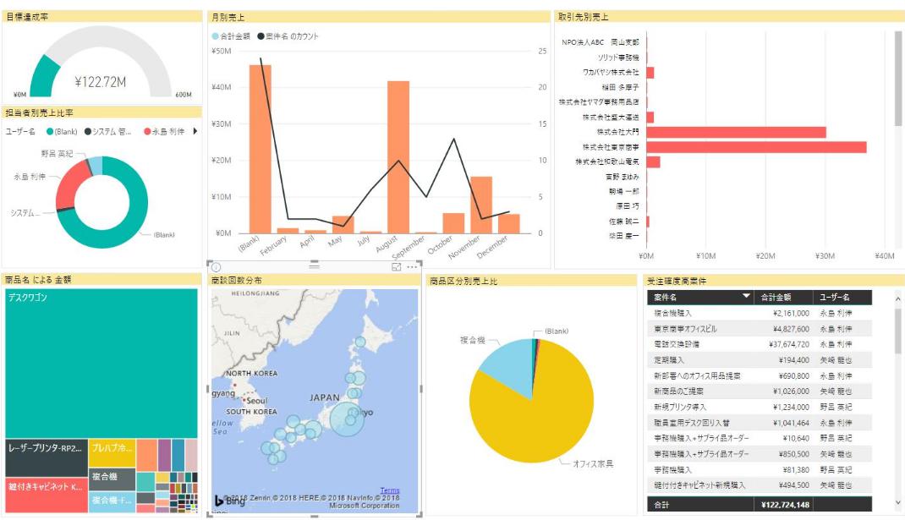905x520 pixels.
Task: Open the more options ellipsis on the map visual
Action: [412, 267]
